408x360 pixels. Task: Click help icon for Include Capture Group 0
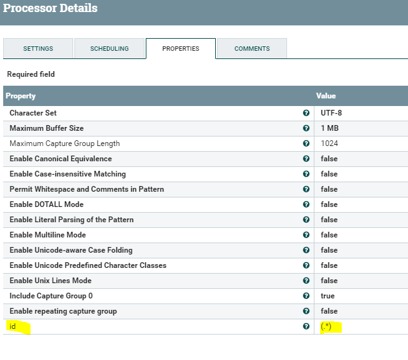(x=306, y=296)
